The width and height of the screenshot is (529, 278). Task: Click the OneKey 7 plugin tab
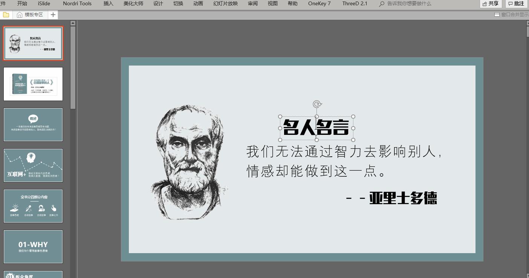point(319,4)
